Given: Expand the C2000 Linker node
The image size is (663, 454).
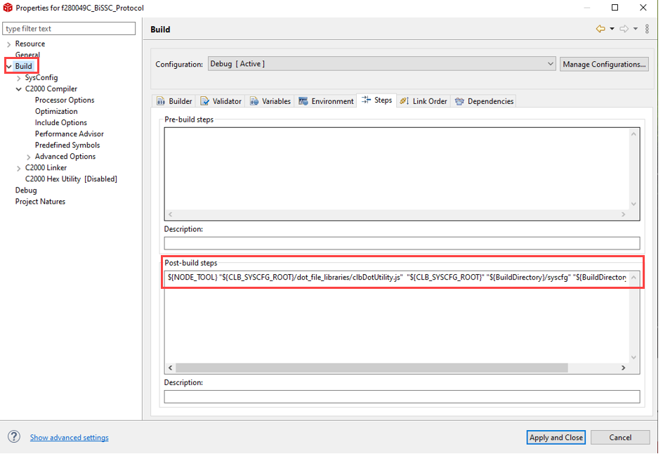Looking at the screenshot, I should point(18,168).
